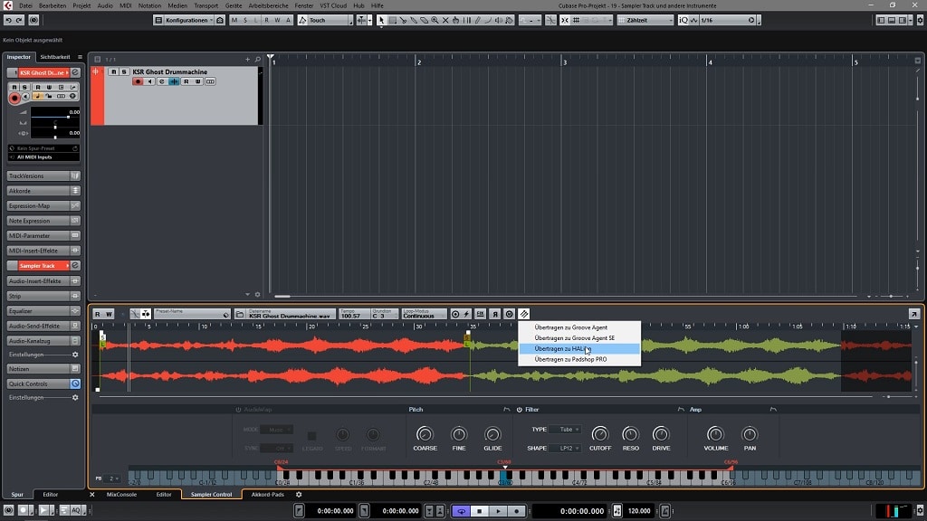Open transport bar setup gear at bottom right
Image resolution: width=927 pixels, height=521 pixels.
(x=920, y=511)
